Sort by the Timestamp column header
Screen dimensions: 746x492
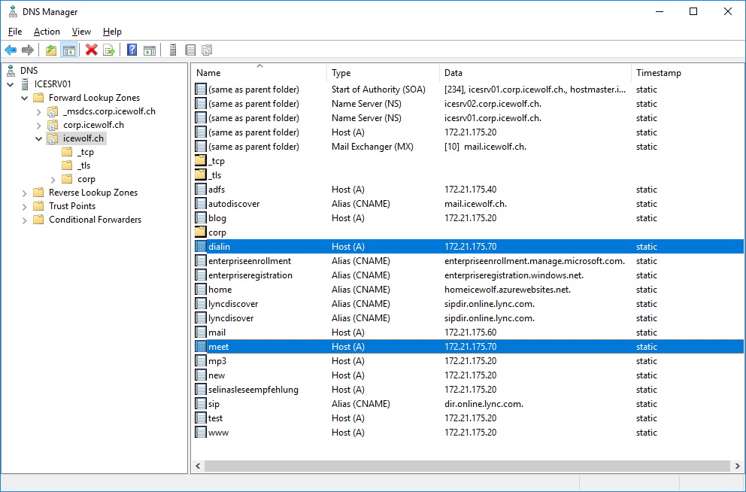tap(687, 73)
